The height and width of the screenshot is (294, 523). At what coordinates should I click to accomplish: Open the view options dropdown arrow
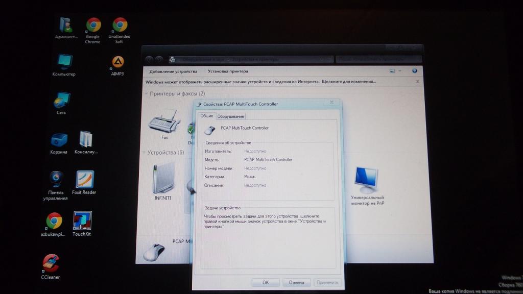400,71
